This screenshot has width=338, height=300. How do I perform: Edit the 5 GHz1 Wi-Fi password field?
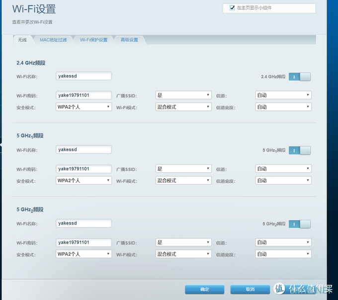click(84, 169)
